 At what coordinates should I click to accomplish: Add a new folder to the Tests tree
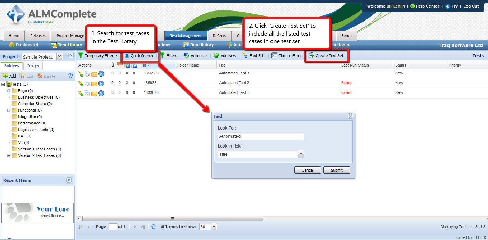tap(9, 76)
